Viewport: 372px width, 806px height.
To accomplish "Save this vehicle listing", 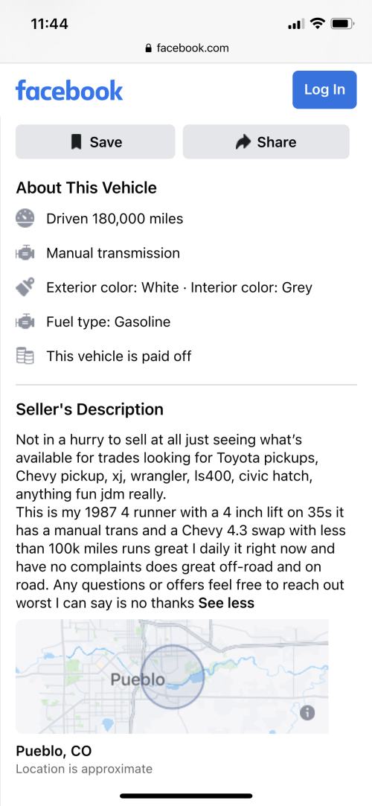I will coord(95,142).
